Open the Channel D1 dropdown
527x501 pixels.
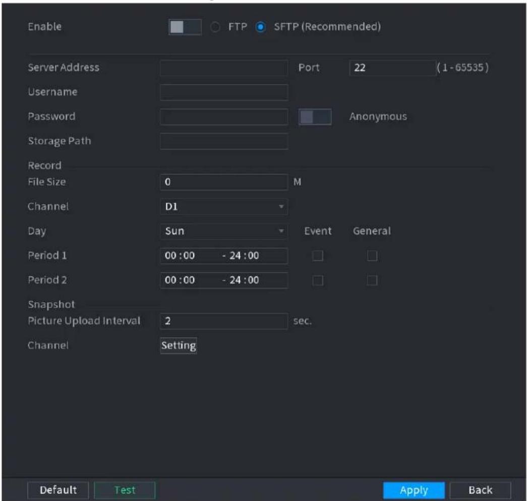point(224,206)
